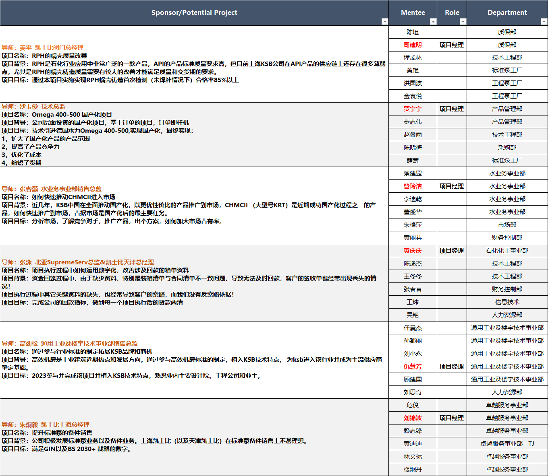Open the Department column filter dropdown
Viewport: 548px width, 476px height.
pos(544,22)
